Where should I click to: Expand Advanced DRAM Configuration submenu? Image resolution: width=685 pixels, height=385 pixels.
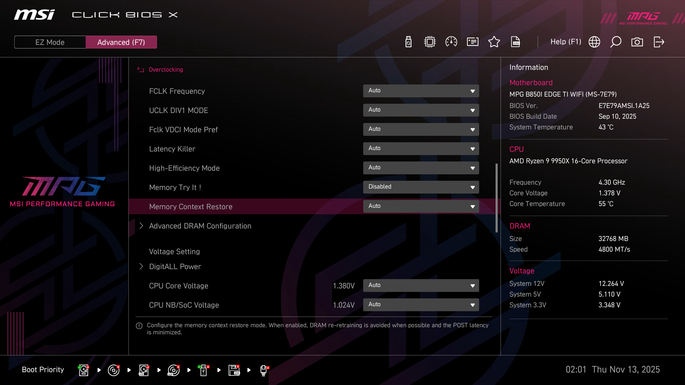click(200, 226)
